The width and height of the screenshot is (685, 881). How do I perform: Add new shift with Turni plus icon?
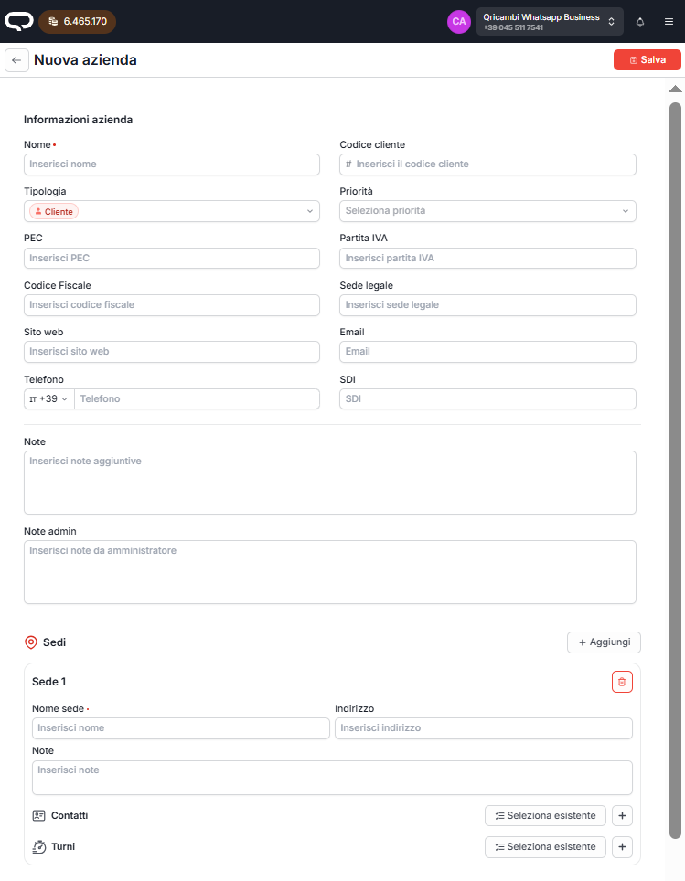pos(622,847)
